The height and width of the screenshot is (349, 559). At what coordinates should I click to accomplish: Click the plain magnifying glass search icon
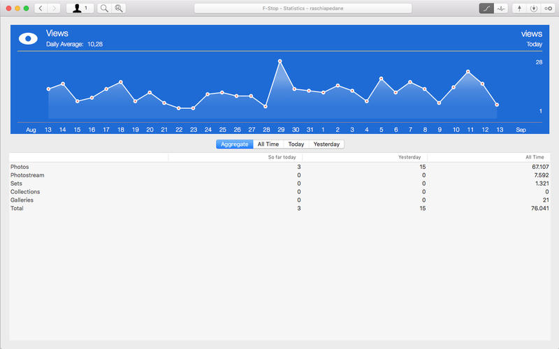(104, 8)
